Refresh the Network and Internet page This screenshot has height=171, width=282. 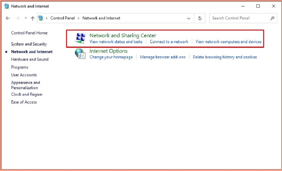200,18
